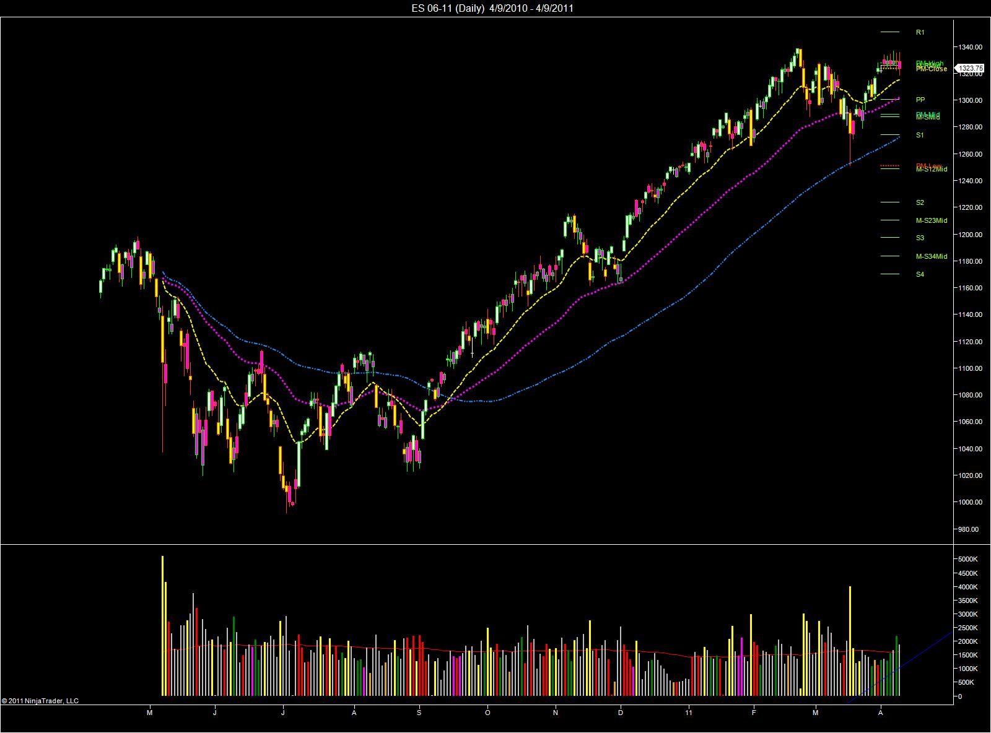Click the 1500K volume axis label
The image size is (991, 733).
pyautogui.click(x=967, y=656)
